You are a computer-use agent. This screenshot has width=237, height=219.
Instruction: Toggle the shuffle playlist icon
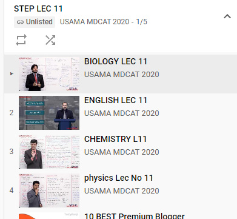click(x=50, y=40)
